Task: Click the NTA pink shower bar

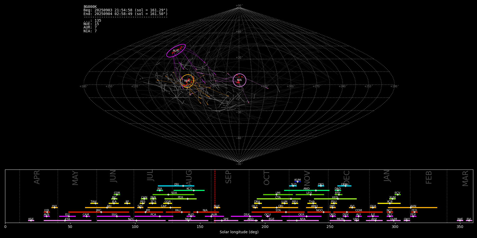Action: click(303, 221)
